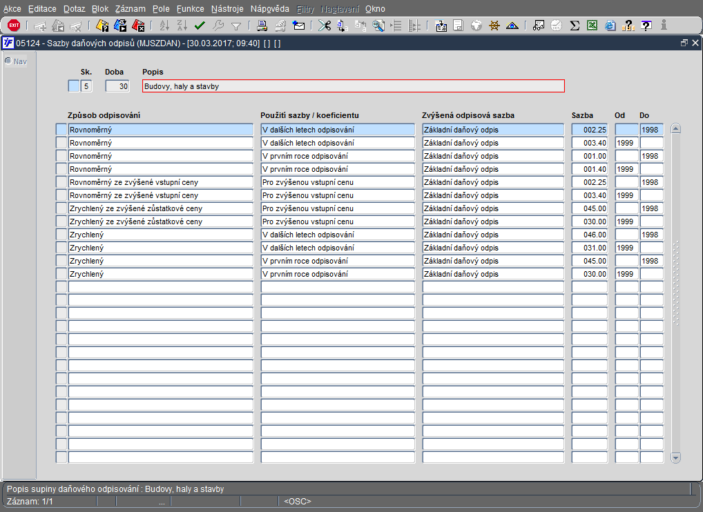Open the Nástroje menu
Image resolution: width=703 pixels, height=512 pixels.
pos(227,9)
